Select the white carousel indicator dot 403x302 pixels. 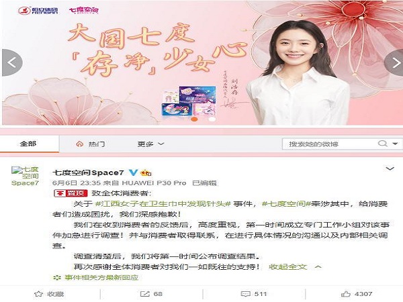212,119
